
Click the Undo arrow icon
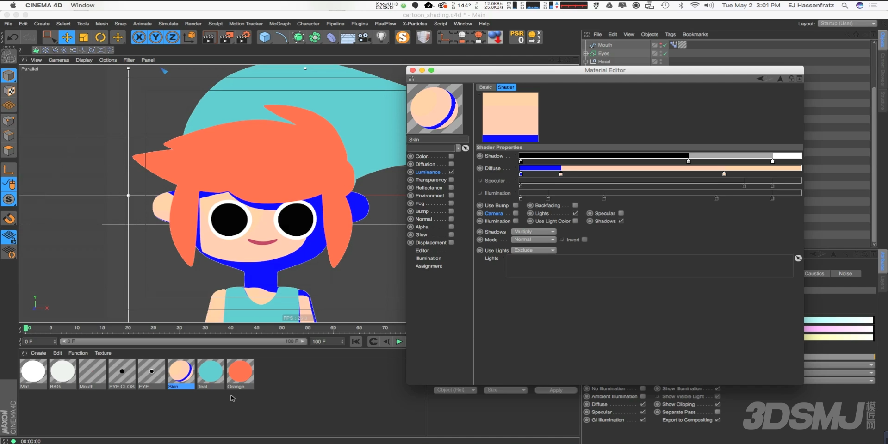(x=12, y=37)
